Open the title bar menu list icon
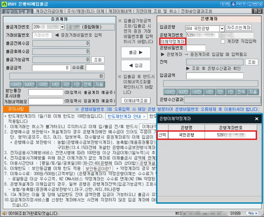Image resolution: width=264 pixels, height=217 pixels. coord(238,4)
